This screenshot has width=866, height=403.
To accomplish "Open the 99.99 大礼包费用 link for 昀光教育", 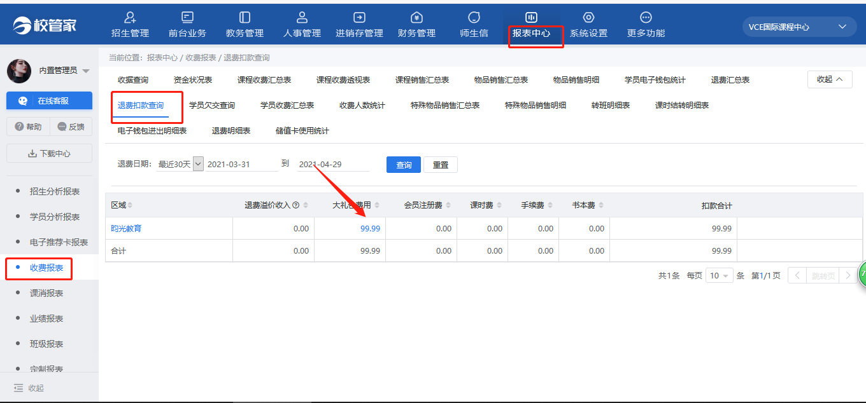I will tap(370, 229).
